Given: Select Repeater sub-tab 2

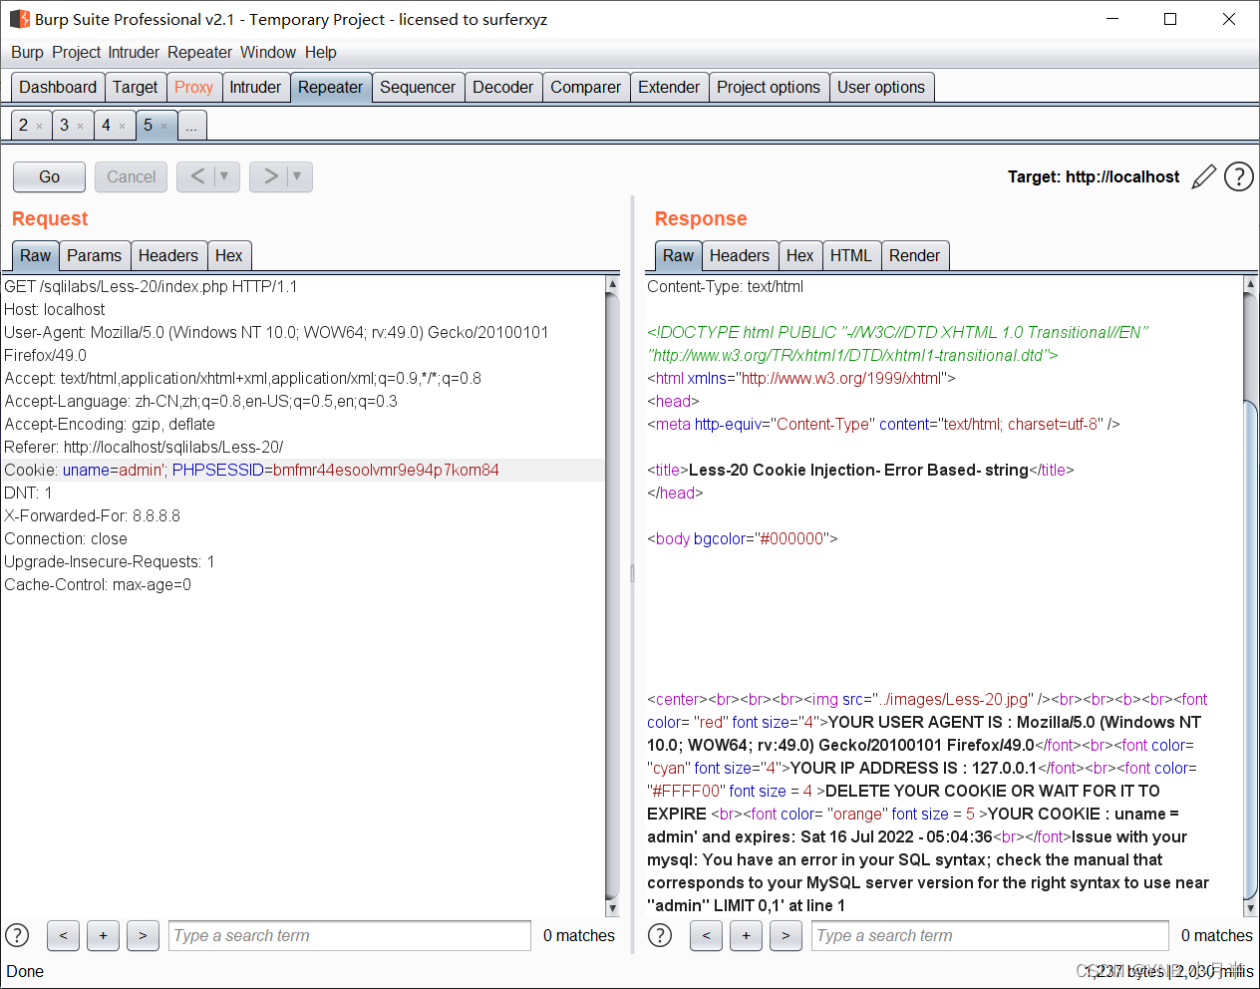Looking at the screenshot, I should click(x=23, y=125).
